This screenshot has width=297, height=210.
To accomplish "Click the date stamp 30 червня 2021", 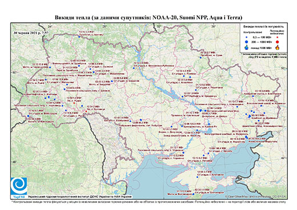I will click(x=31, y=33).
